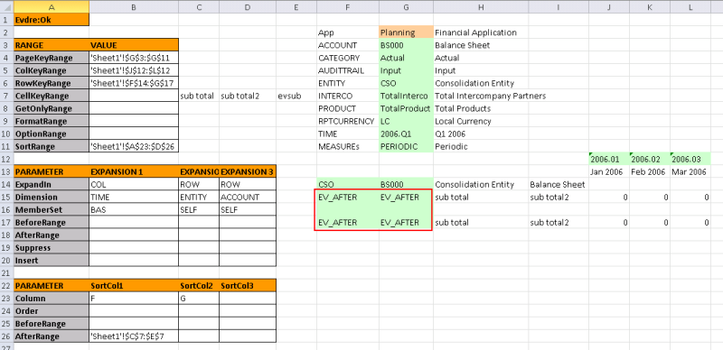Select the 'Balance Sheet' cell in row 14
Image resolution: width=723 pixels, height=350 pixels.
[559, 185]
